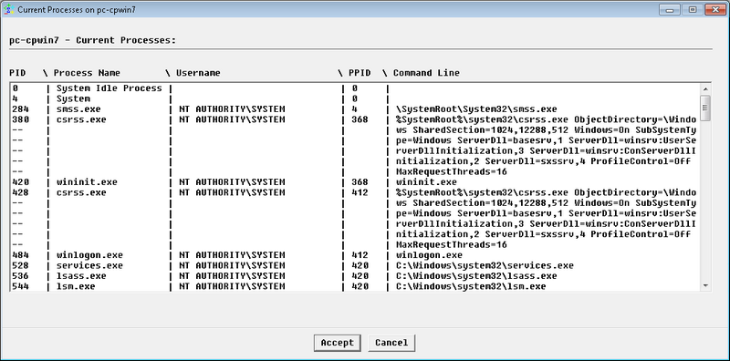Click C:\Windows\system32\lsm.exe command line
Viewport: 730px width, 361px height.
point(471,286)
